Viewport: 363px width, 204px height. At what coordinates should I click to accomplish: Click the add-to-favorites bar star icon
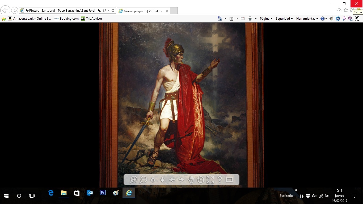pos(4,19)
